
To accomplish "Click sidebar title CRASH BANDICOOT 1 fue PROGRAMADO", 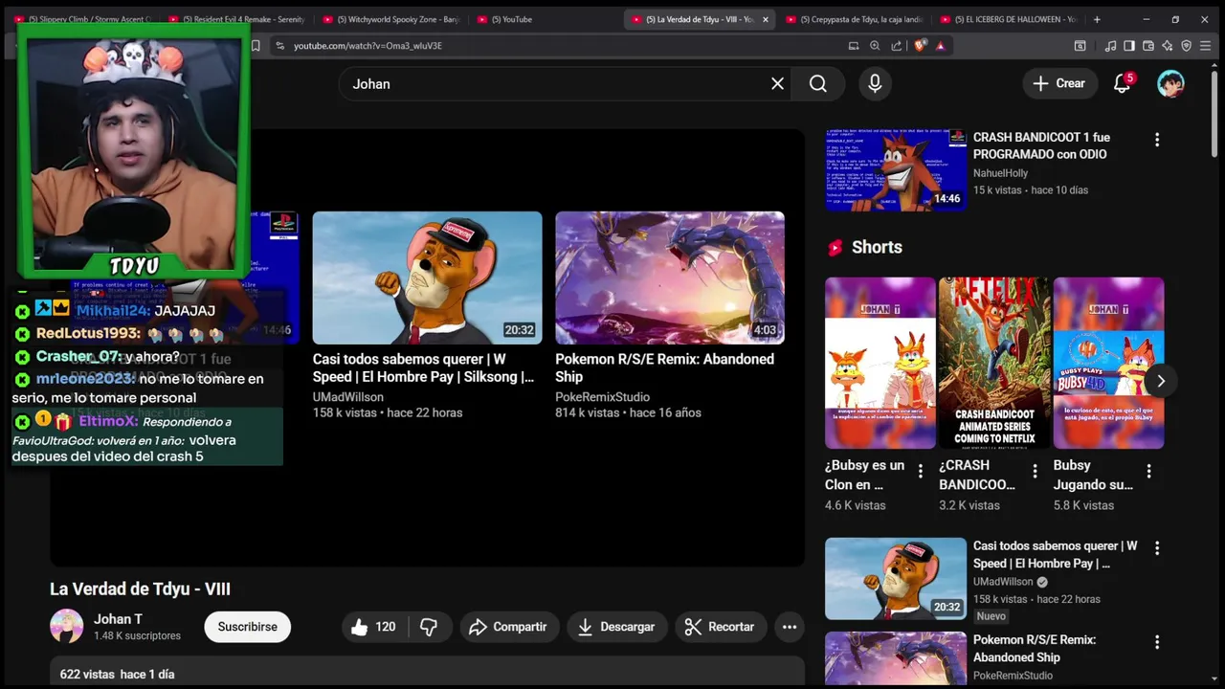I will pyautogui.click(x=1041, y=145).
